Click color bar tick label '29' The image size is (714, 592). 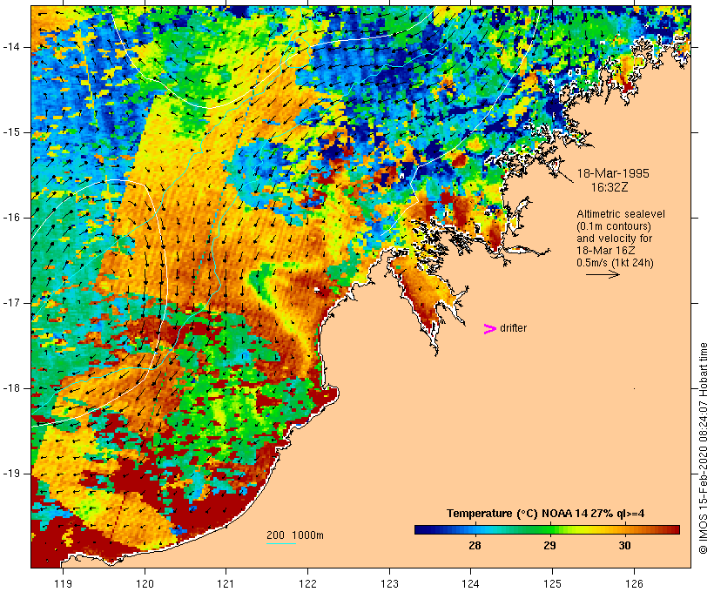pyautogui.click(x=549, y=545)
